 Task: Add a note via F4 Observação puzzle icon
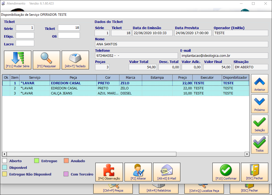(x=109, y=172)
